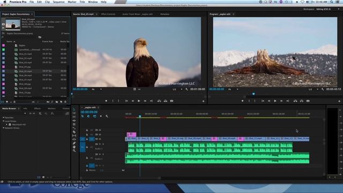Screen dimensions: 343x193
Task: Delete selected item in Project panel
Action: click(65, 102)
